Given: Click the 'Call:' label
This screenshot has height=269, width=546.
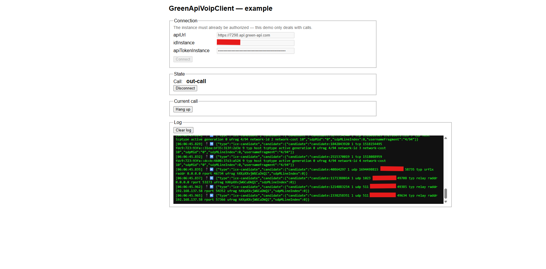Looking at the screenshot, I should pyautogui.click(x=178, y=82).
